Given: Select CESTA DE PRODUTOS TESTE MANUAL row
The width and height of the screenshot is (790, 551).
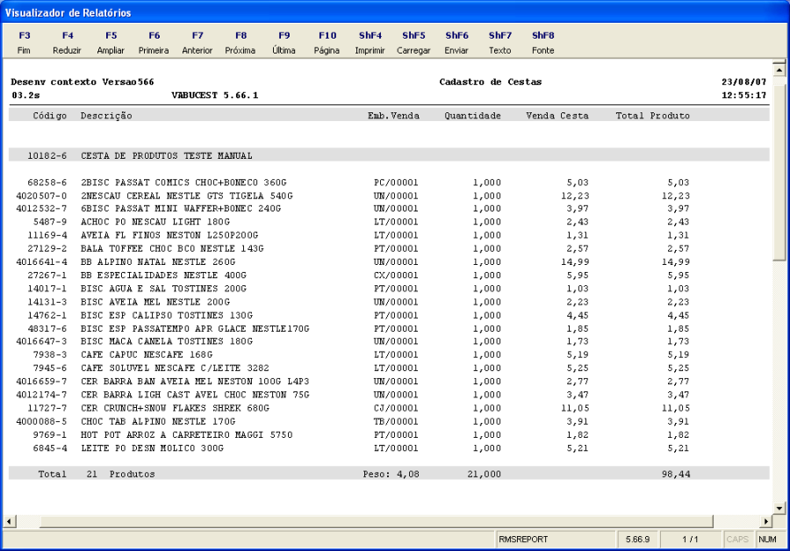Looking at the screenshot, I should coord(389,155).
